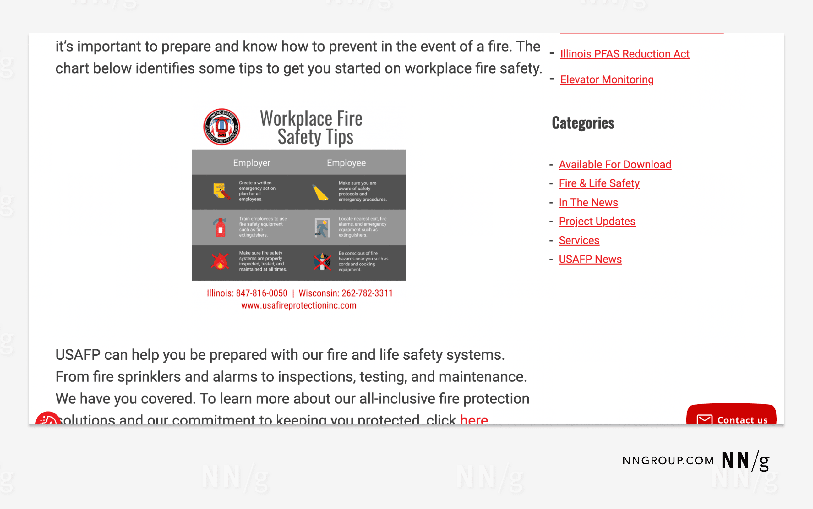The width and height of the screenshot is (813, 509).
Task: Select the USAFP News category
Action: pos(590,259)
